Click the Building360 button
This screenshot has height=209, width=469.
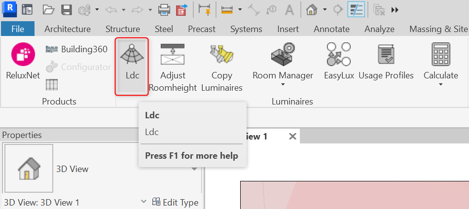point(76,49)
